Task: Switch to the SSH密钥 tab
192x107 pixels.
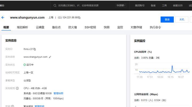Action: (90, 27)
